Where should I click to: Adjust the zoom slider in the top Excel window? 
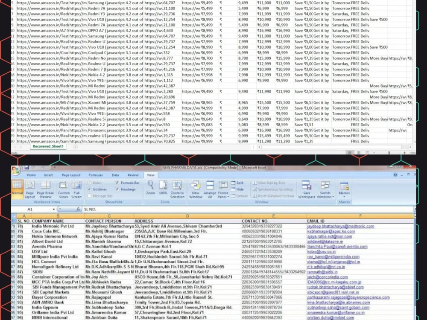(x=389, y=153)
